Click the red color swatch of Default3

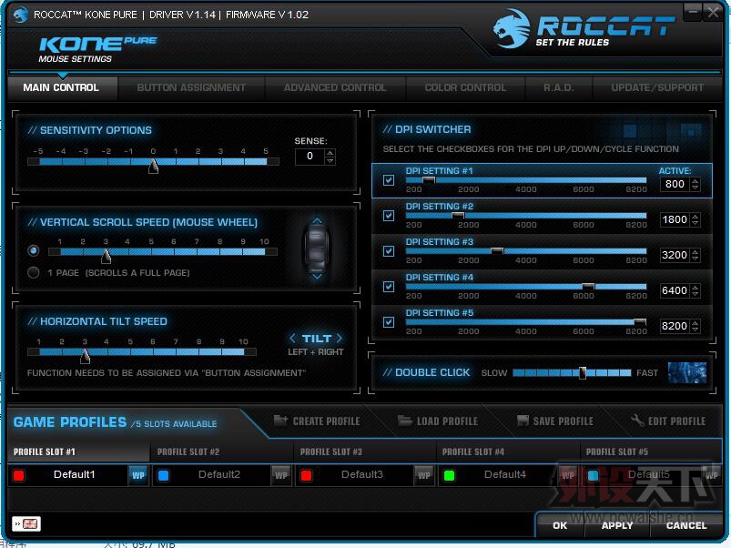coord(306,475)
